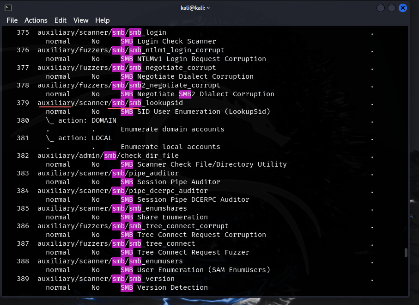The height and width of the screenshot is (305, 419).
Task: Click the 'smb_ntlm1_login_corrupt' module path
Action: click(131, 50)
